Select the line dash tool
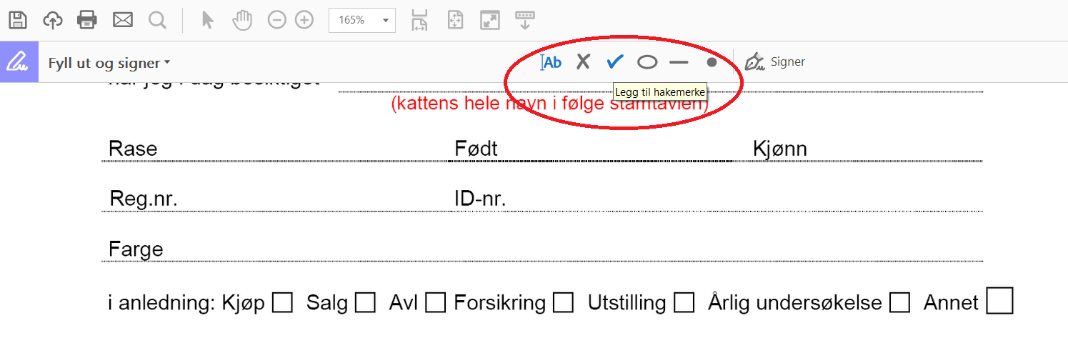Image resolution: width=1068 pixels, height=338 pixels. tap(679, 63)
